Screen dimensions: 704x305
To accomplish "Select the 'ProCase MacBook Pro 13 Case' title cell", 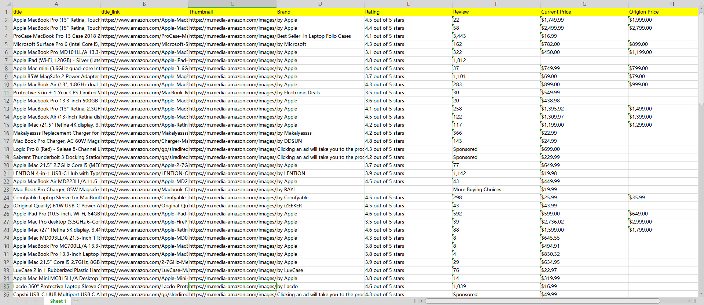I will pos(56,36).
